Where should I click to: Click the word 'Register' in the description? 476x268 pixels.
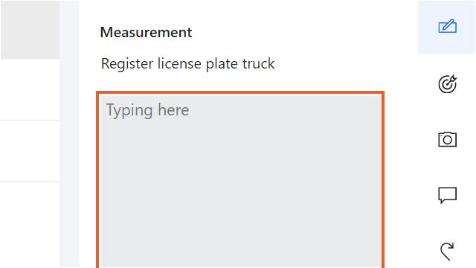tap(127, 64)
